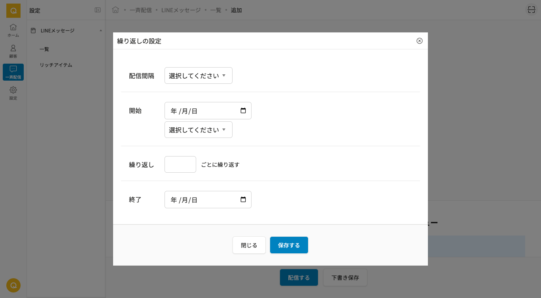Open 顧客 section in sidebar
The image size is (541, 298).
(13, 51)
